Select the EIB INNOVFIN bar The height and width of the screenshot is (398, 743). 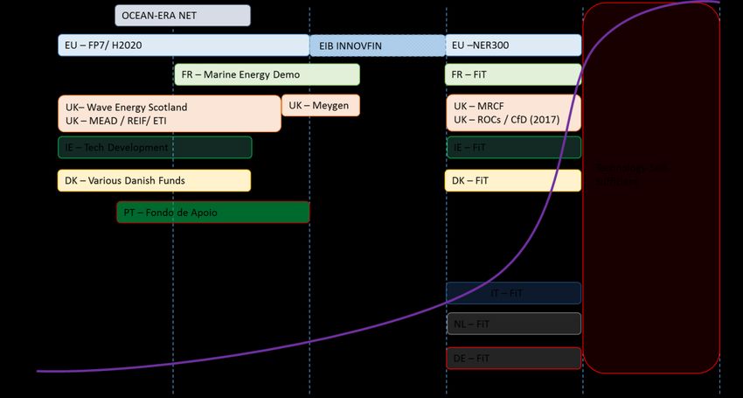(x=378, y=45)
